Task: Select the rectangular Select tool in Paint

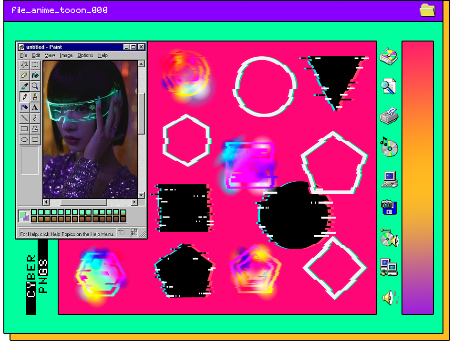Action: (35, 64)
